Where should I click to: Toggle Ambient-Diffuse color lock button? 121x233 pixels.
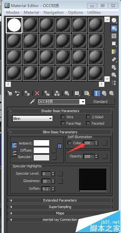14,146
